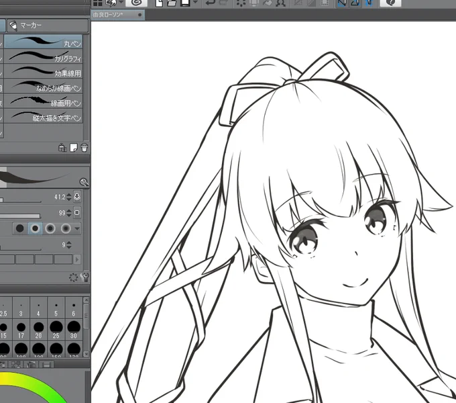Switch to the マーカー tool group tab
Viewport: 456px width, 403px height.
(48, 26)
